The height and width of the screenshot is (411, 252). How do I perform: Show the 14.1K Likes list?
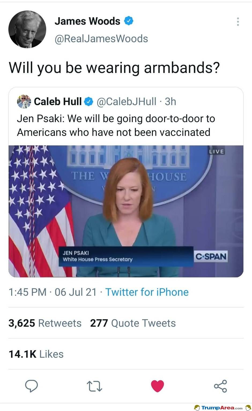point(36,354)
